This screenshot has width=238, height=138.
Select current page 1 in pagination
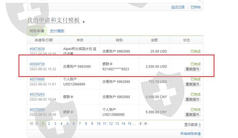click(x=43, y=124)
